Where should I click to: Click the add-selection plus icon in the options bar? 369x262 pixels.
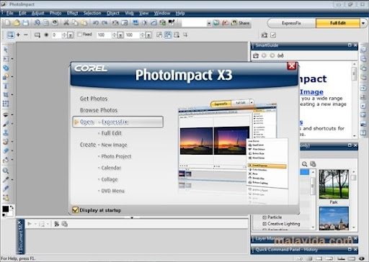coord(18,35)
